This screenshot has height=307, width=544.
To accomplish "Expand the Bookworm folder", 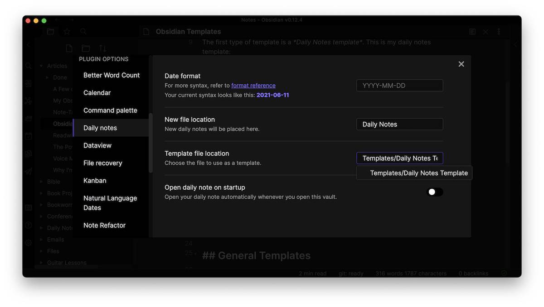I will [x=42, y=205].
